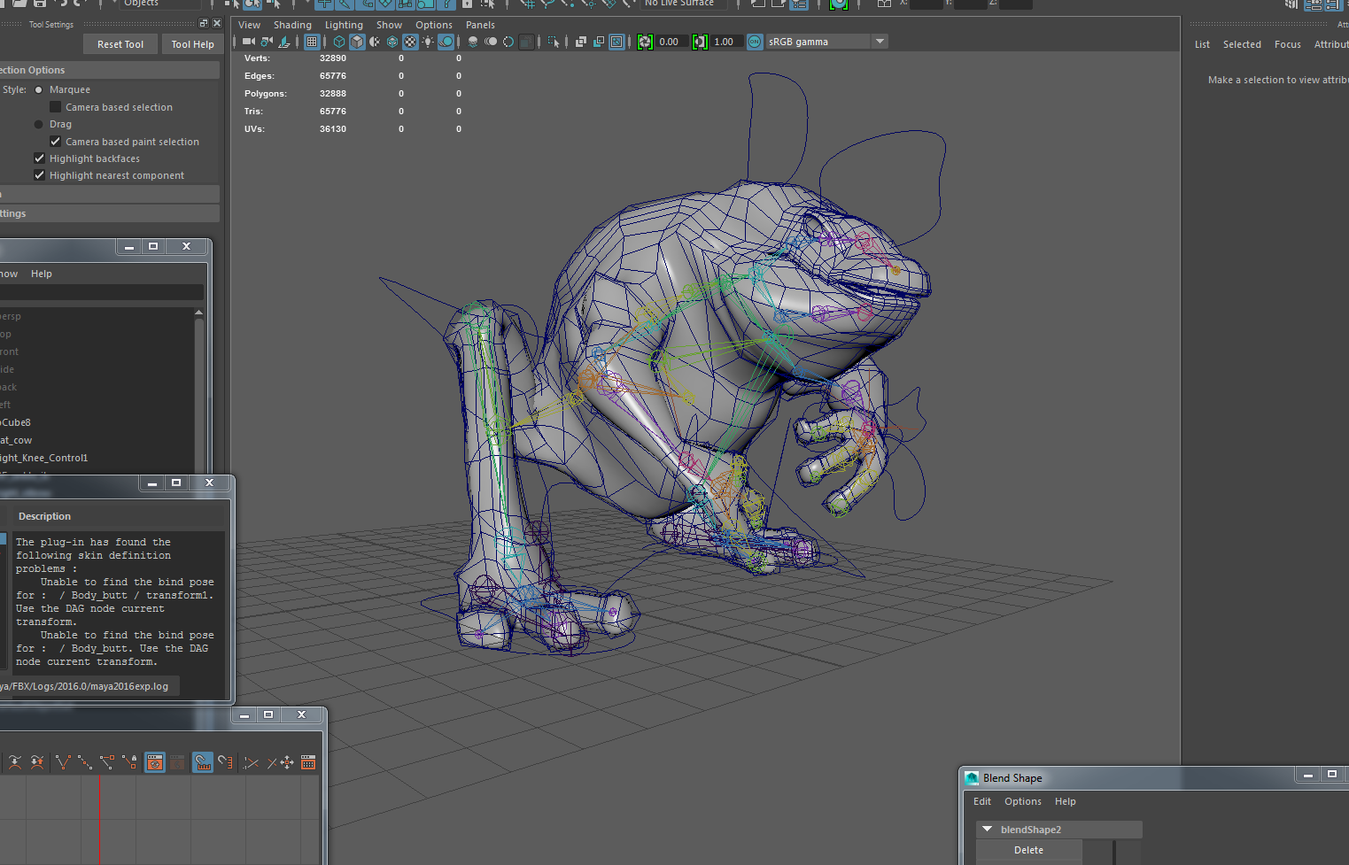Toggle time snap magnet icon

[203, 762]
